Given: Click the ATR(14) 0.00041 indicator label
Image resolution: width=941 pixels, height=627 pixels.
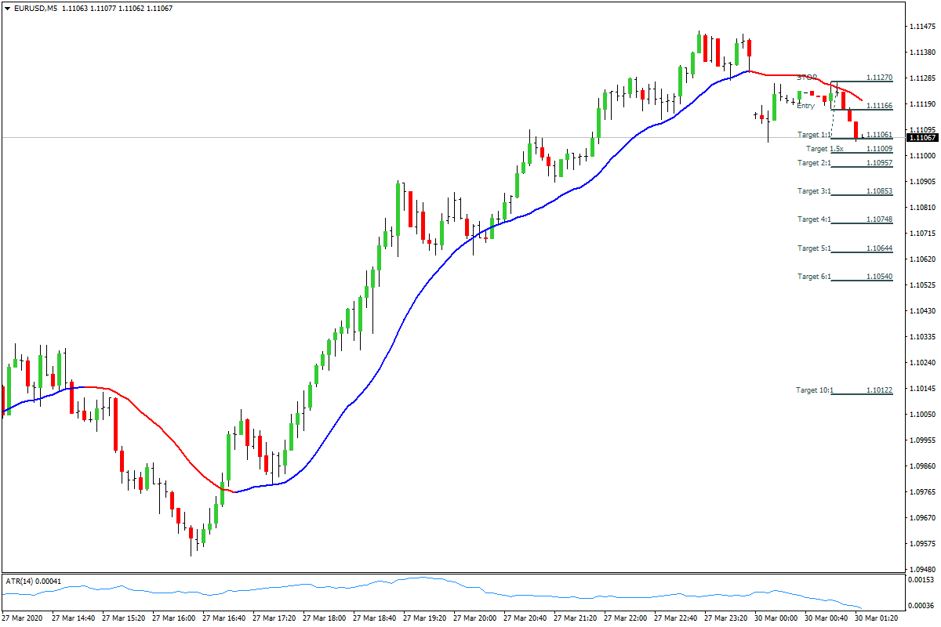Looking at the screenshot, I should pyautogui.click(x=34, y=582).
